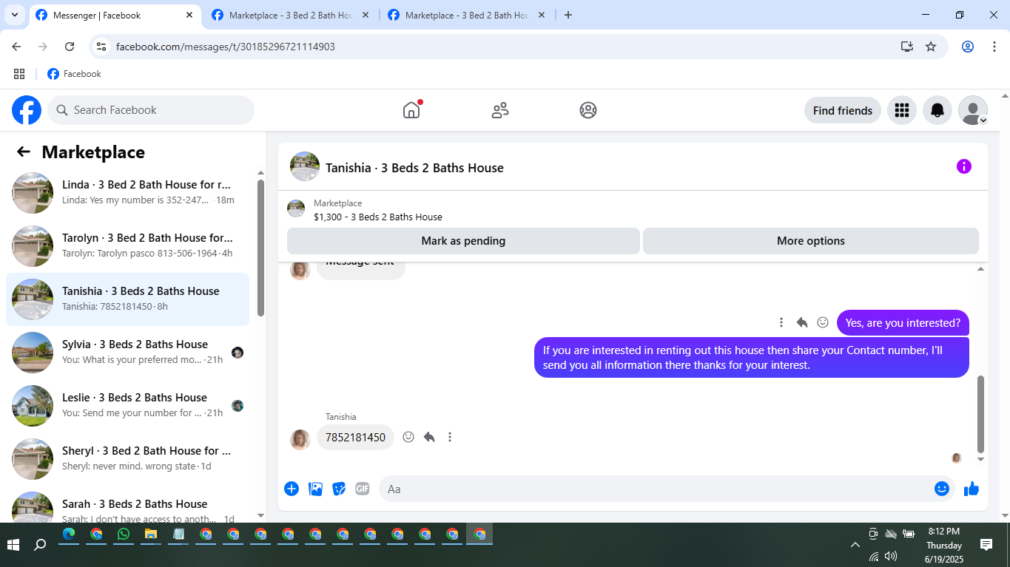The height and width of the screenshot is (567, 1010).
Task: Close the Messenger | Facebook tab
Action: [190, 15]
